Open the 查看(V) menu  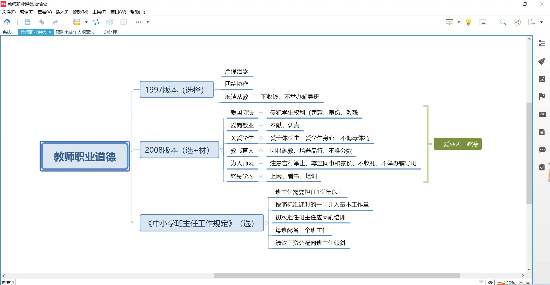point(45,12)
